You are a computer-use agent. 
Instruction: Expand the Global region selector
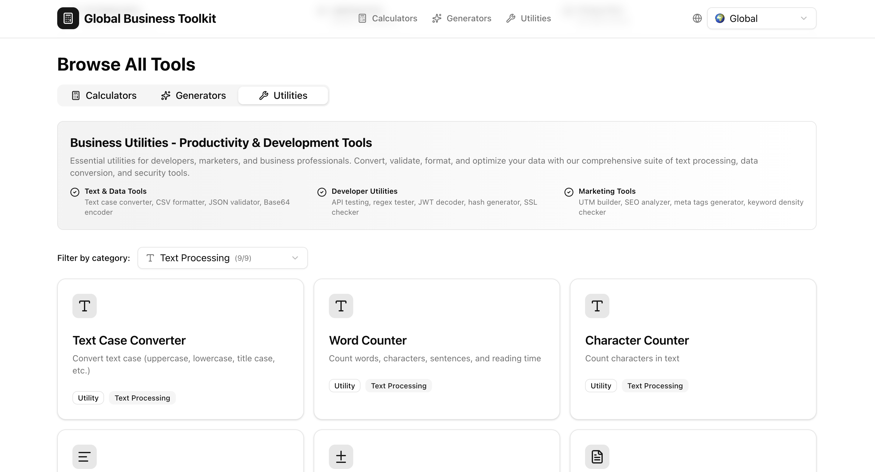(x=761, y=18)
